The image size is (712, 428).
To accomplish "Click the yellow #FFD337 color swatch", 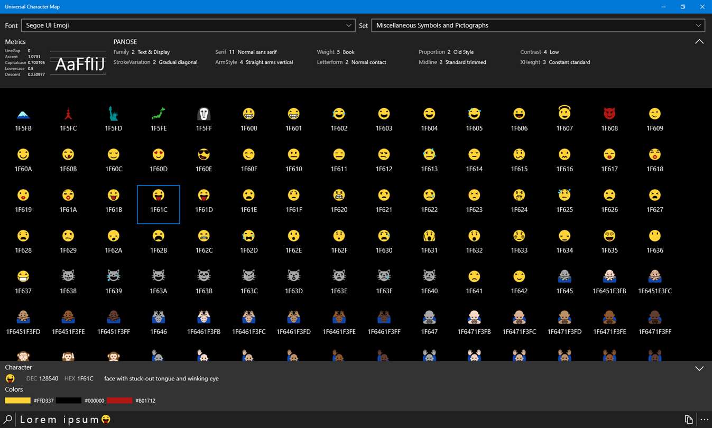I will (17, 401).
